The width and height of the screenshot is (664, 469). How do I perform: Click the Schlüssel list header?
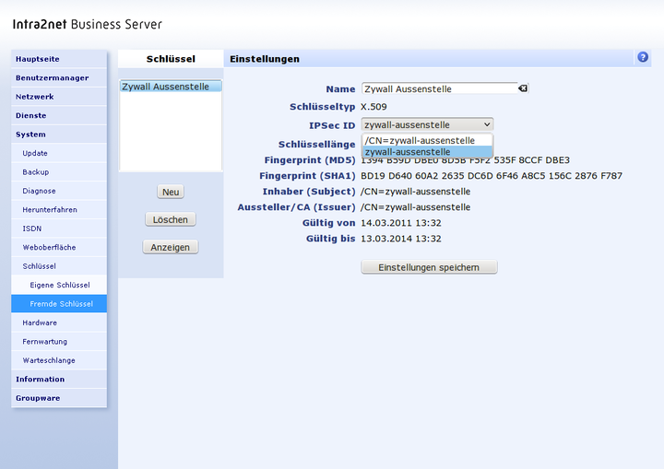click(x=171, y=59)
